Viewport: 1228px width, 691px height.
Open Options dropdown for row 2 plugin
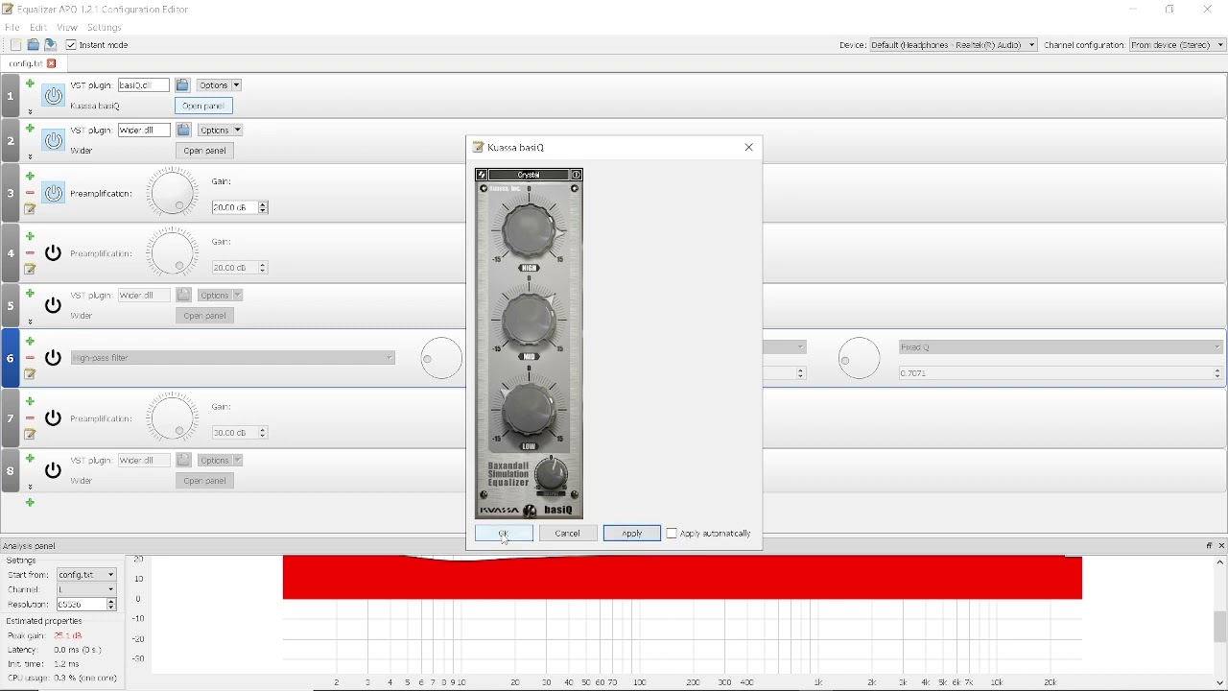coord(221,130)
